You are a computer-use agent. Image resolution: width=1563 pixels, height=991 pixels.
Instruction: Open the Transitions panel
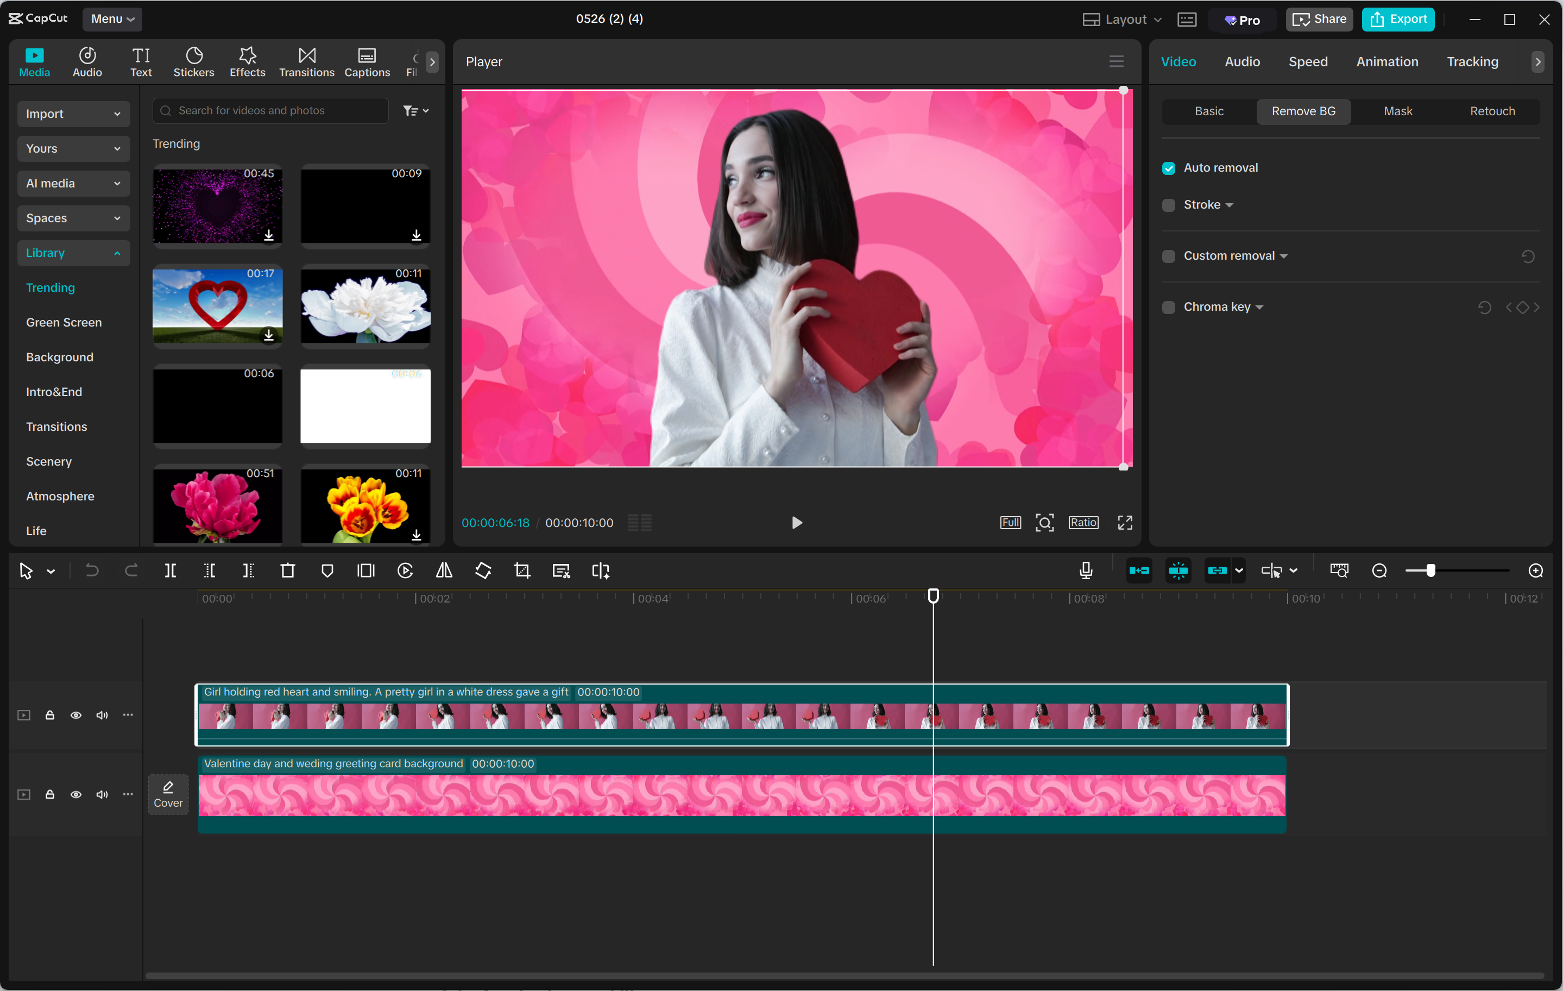pos(306,61)
